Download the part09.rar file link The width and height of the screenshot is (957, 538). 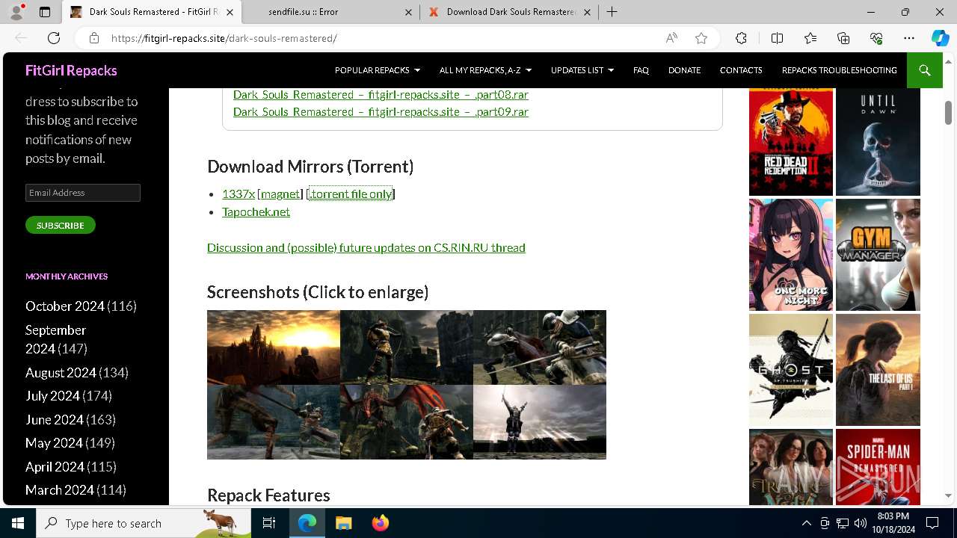tap(381, 111)
